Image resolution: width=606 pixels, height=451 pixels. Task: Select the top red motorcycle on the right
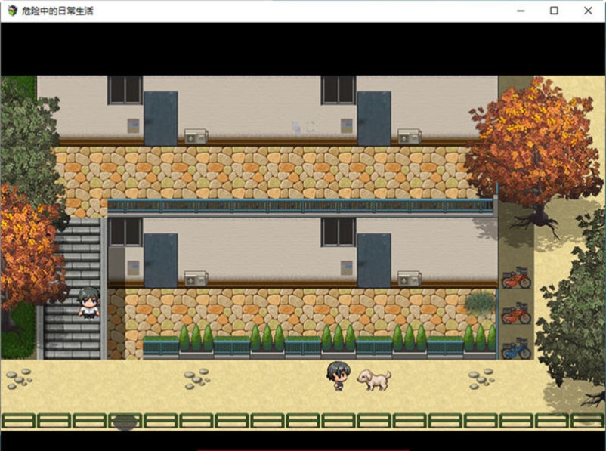[515, 281]
